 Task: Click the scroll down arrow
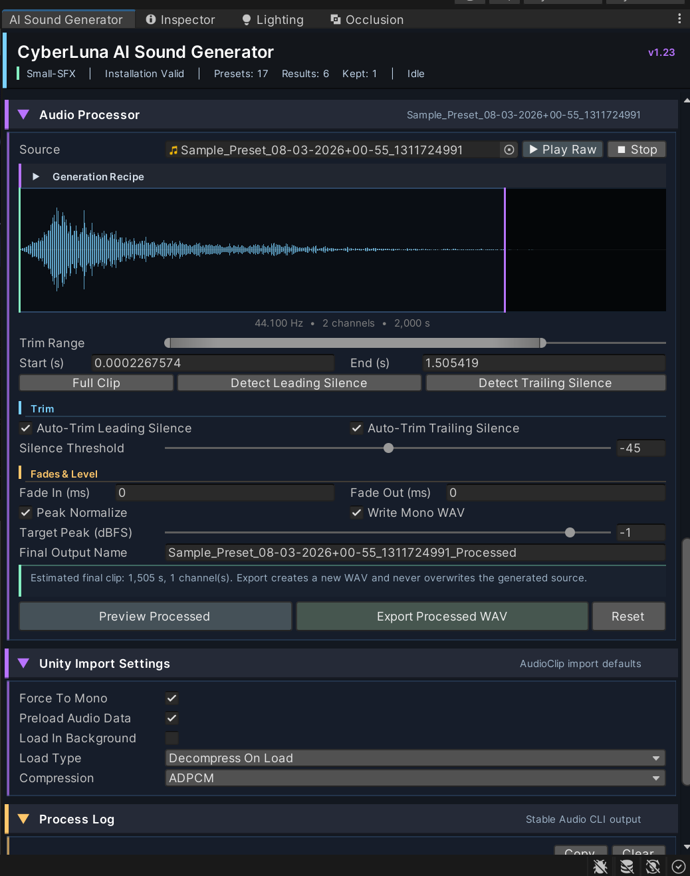tap(687, 847)
